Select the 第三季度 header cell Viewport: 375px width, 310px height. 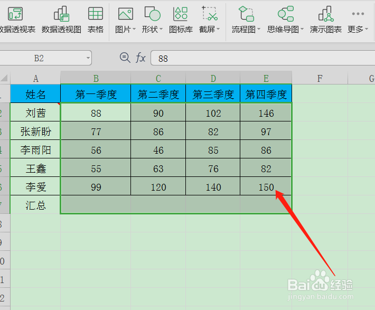pyautogui.click(x=213, y=94)
